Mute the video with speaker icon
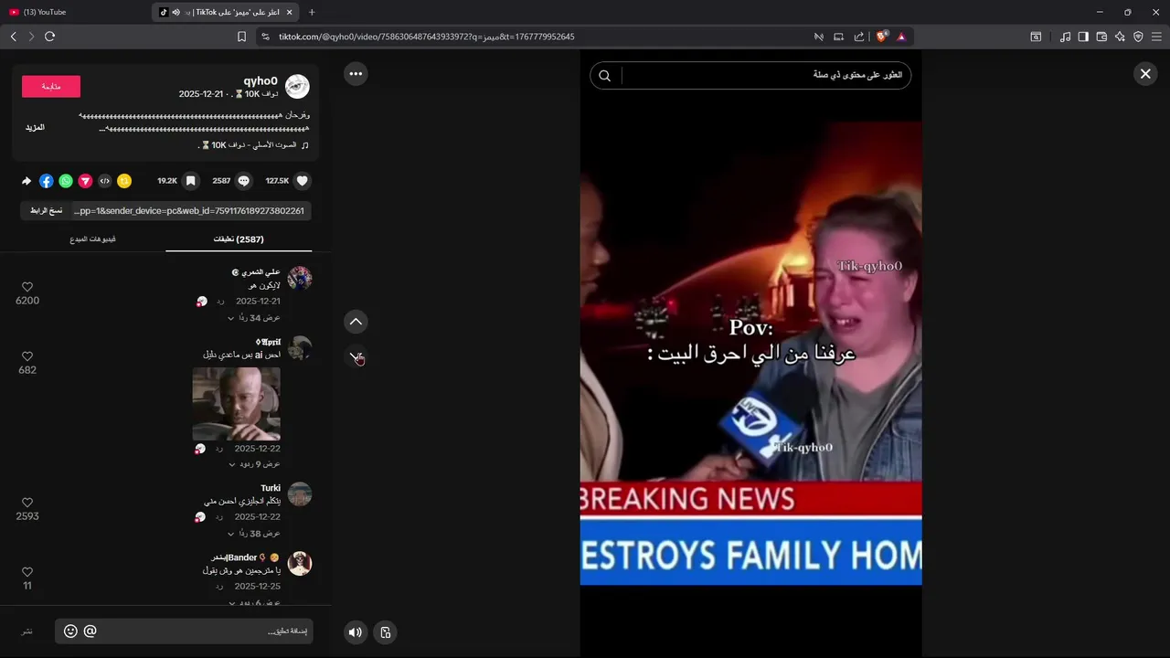 [x=356, y=632]
